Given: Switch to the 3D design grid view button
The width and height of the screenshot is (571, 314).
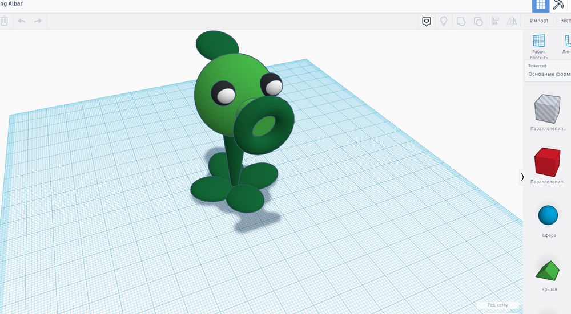Looking at the screenshot, I should pyautogui.click(x=541, y=5).
